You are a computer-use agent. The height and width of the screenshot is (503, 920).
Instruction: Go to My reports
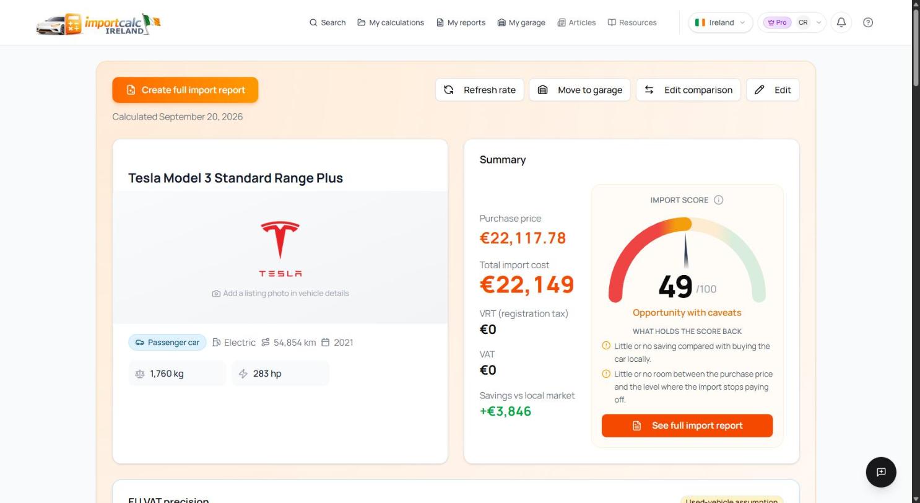(461, 22)
